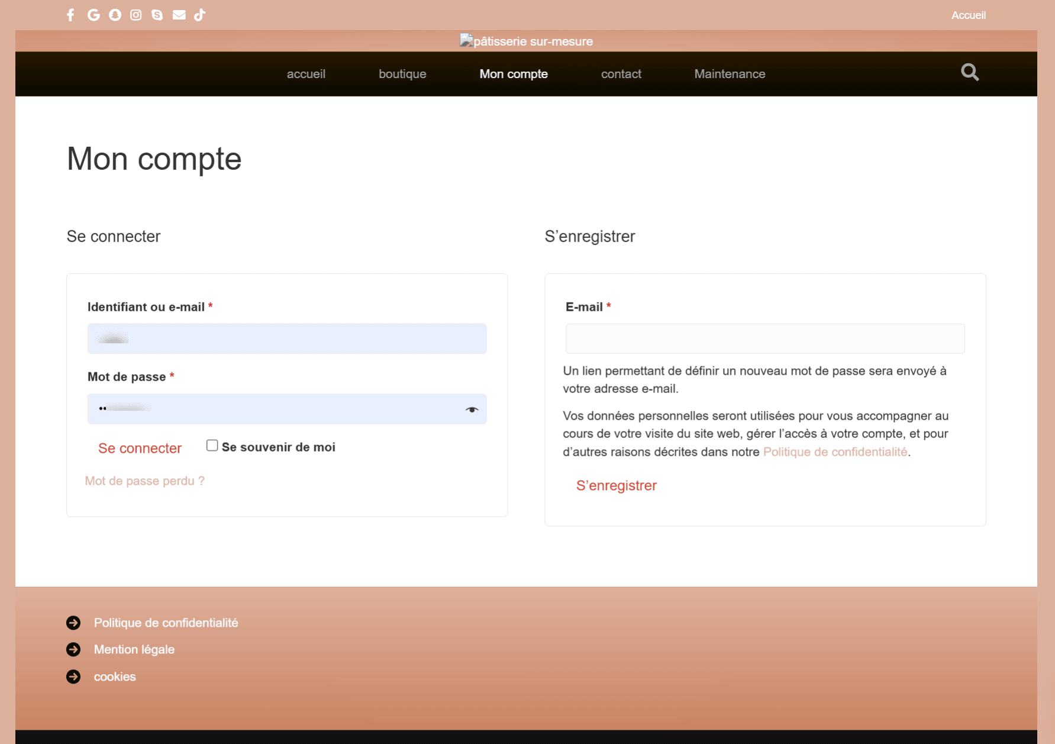Viewport: 1055px width, 744px height.
Task: Open the Facebook social icon
Action: coord(70,15)
